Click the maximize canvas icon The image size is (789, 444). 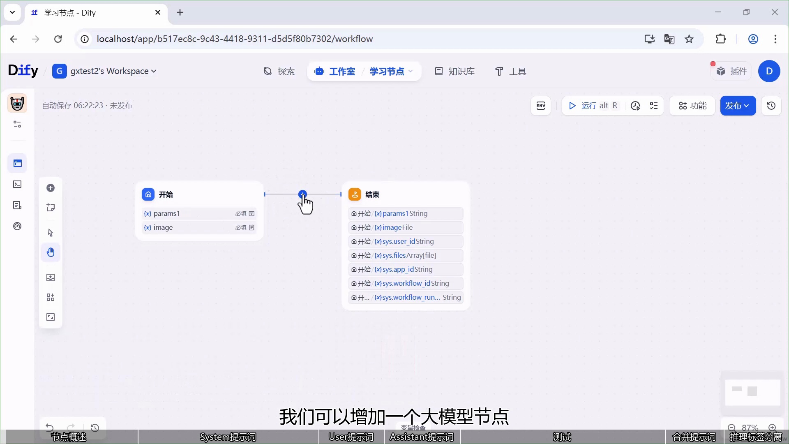51,317
